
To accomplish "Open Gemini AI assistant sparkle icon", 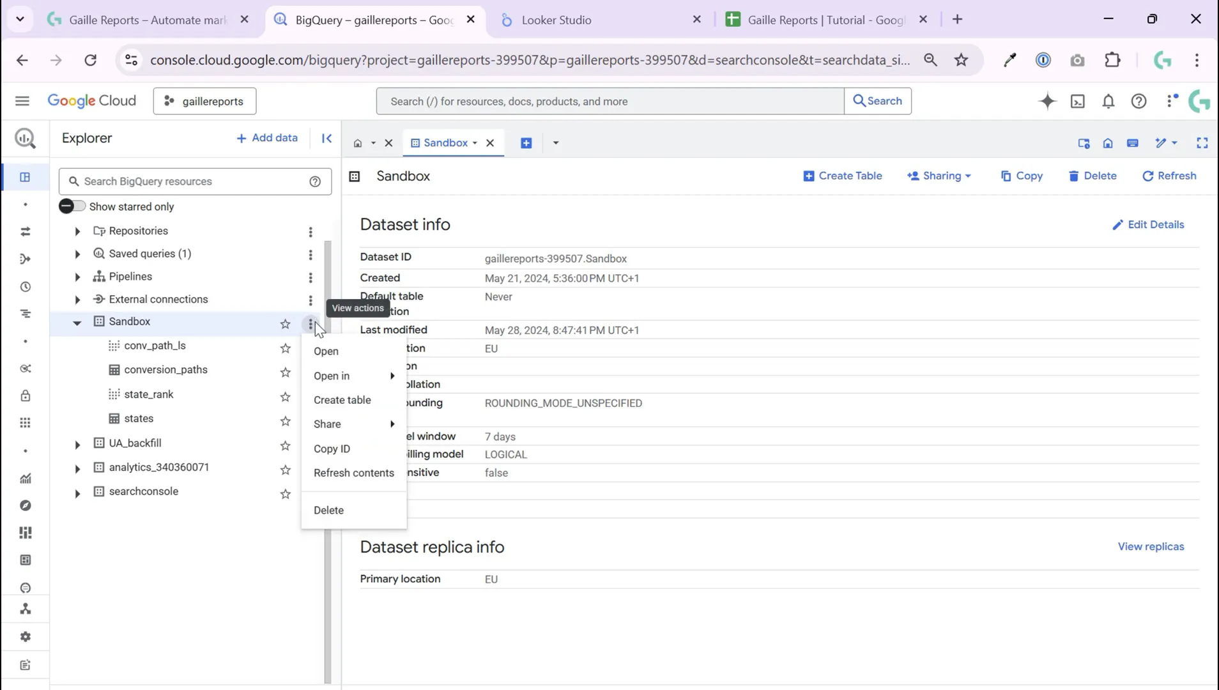I will click(1047, 101).
